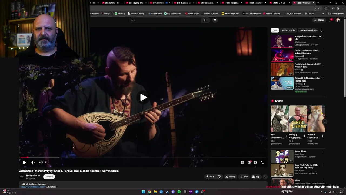This screenshot has height=195, width=346.
Task: Select The Witcher adlı yükleyen chip
Action: (x=308, y=30)
